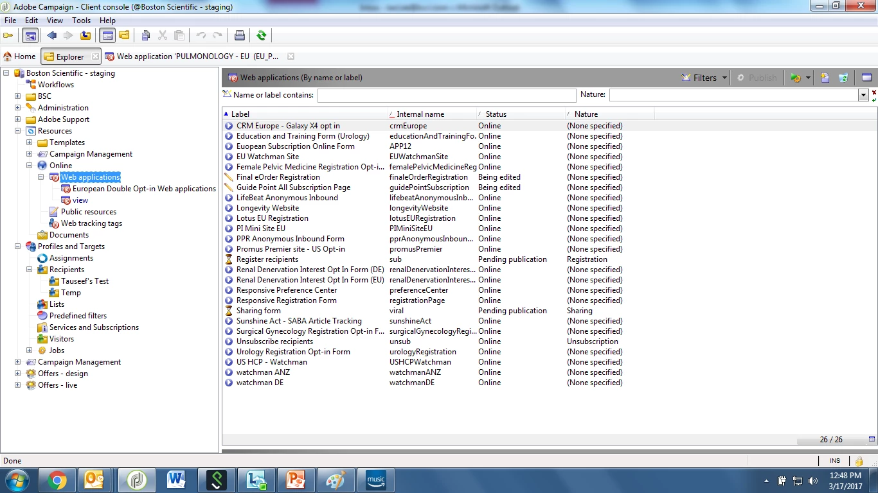Select Predefined filters in the tree

tap(78, 316)
